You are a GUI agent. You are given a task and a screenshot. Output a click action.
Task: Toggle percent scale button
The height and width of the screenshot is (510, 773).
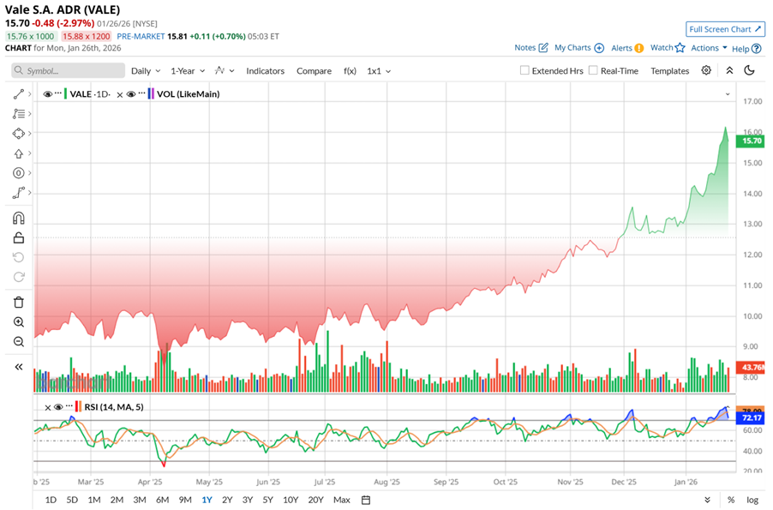click(x=731, y=500)
